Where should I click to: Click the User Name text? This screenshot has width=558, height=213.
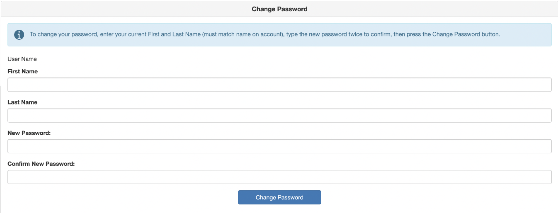(22, 59)
